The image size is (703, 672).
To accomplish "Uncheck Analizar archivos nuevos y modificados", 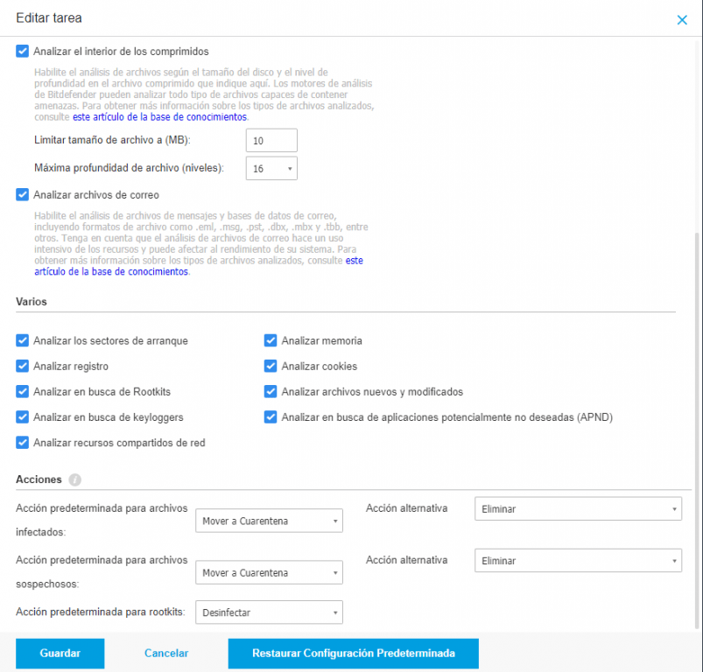I will (x=271, y=391).
